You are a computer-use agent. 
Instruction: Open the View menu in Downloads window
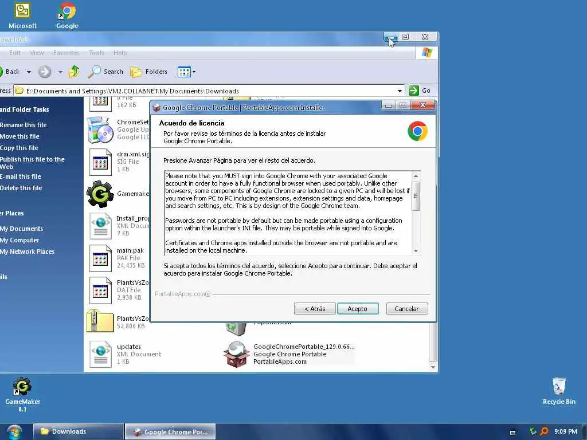click(x=37, y=53)
